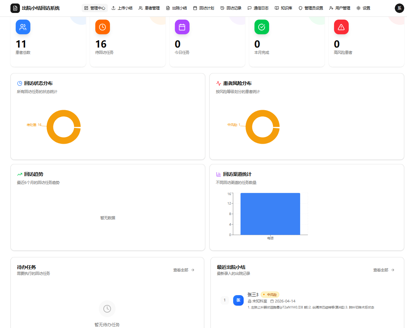Click the red 高风险患者 warning icon

341,27
